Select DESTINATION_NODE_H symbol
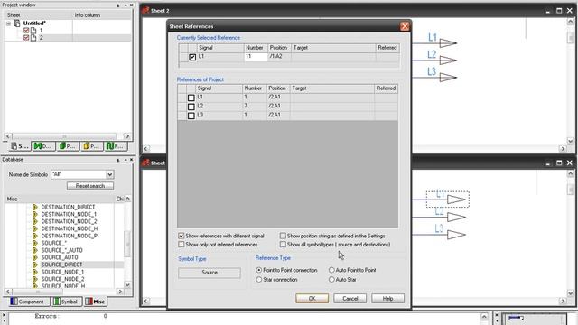The height and width of the screenshot is (325, 578). coord(69,228)
